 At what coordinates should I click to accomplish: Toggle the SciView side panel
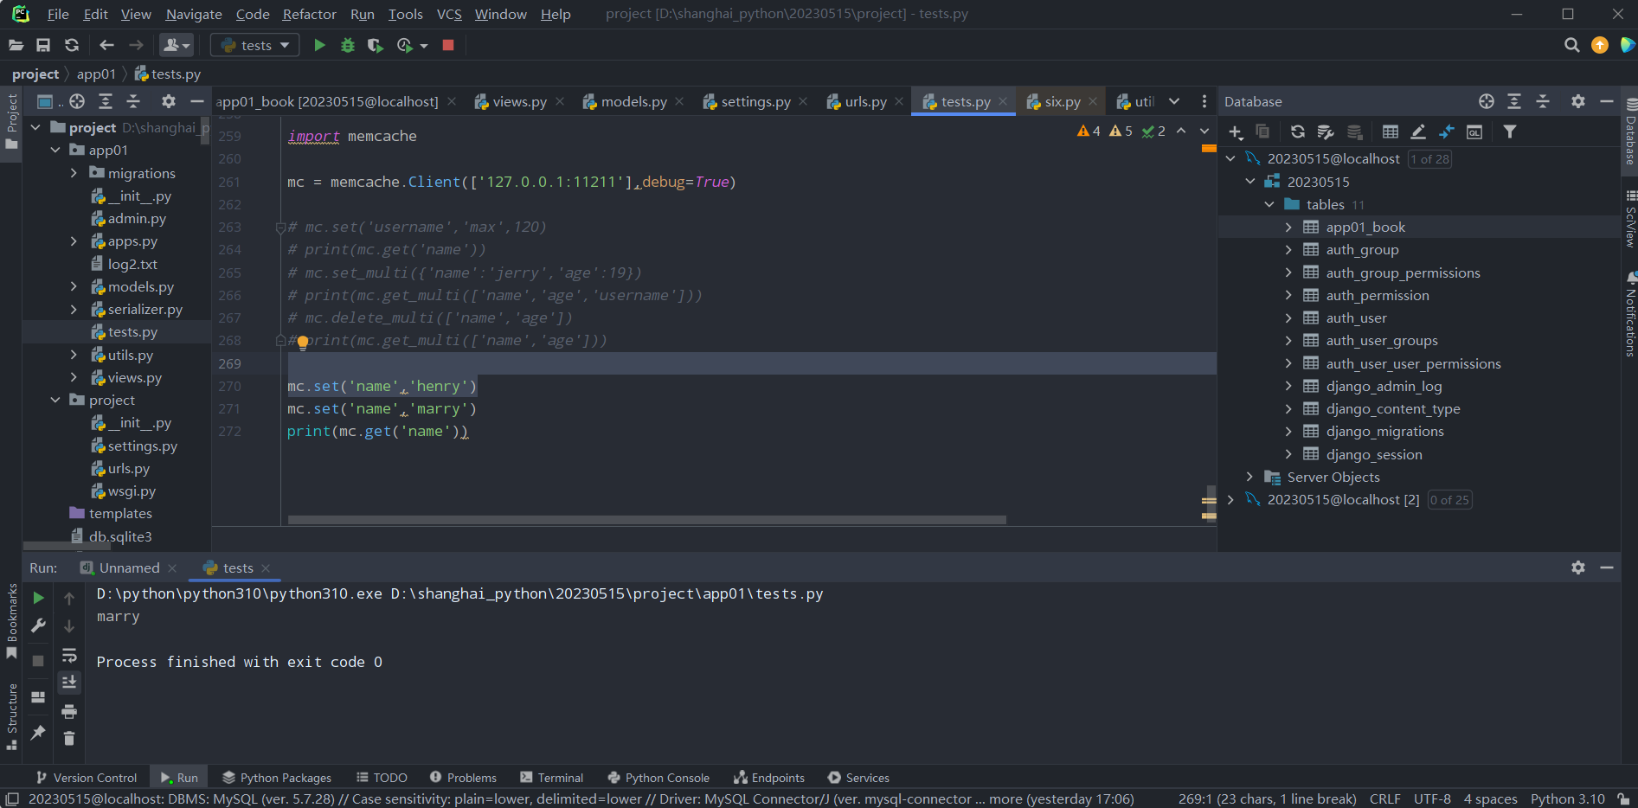(1630, 220)
